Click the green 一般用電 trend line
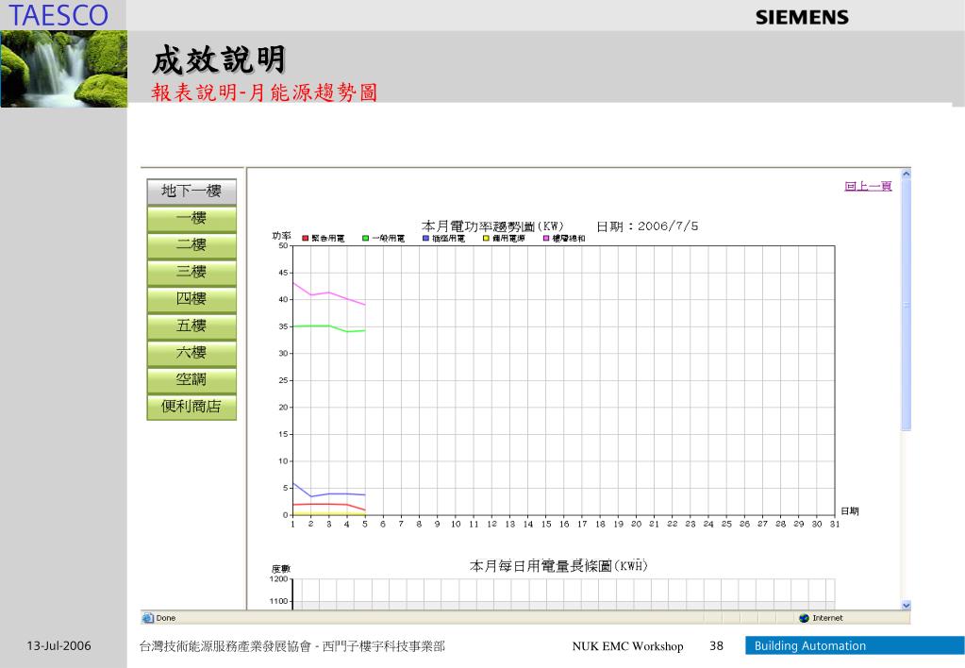The height and width of the screenshot is (668, 965). tap(328, 327)
